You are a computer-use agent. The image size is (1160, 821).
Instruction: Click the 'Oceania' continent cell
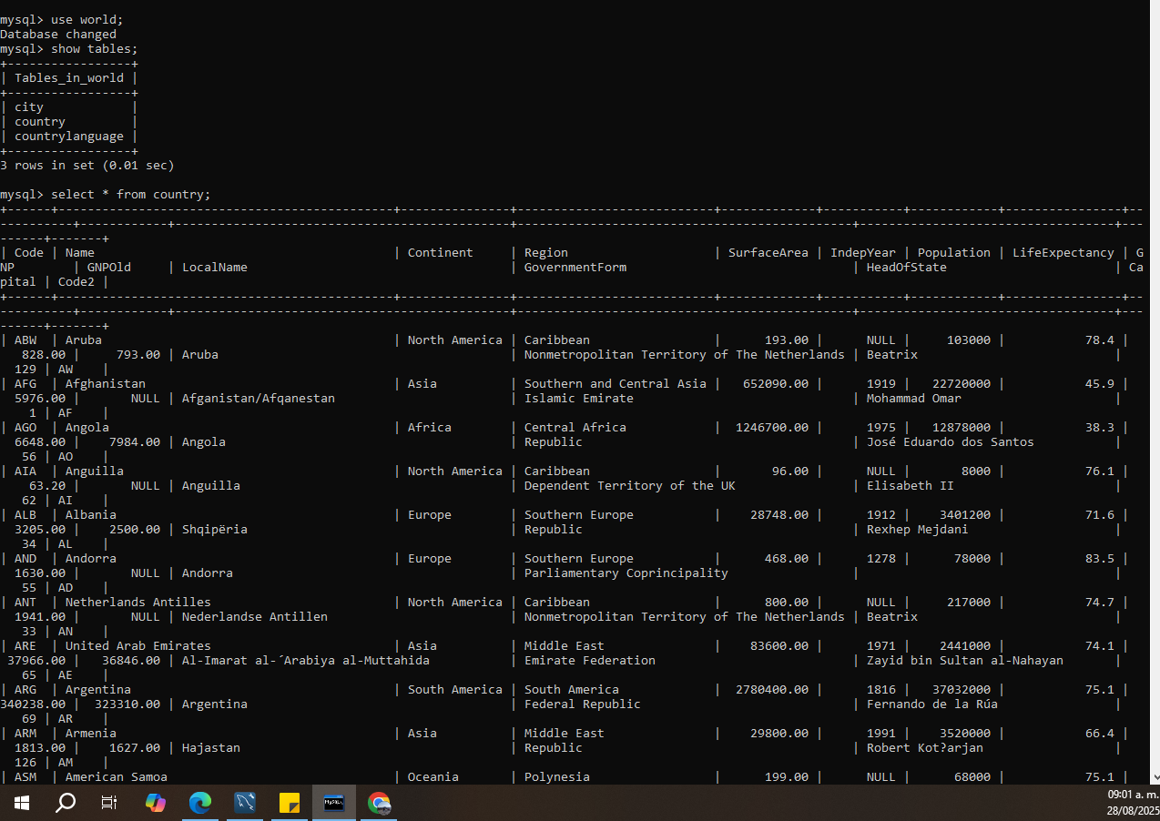(x=433, y=777)
